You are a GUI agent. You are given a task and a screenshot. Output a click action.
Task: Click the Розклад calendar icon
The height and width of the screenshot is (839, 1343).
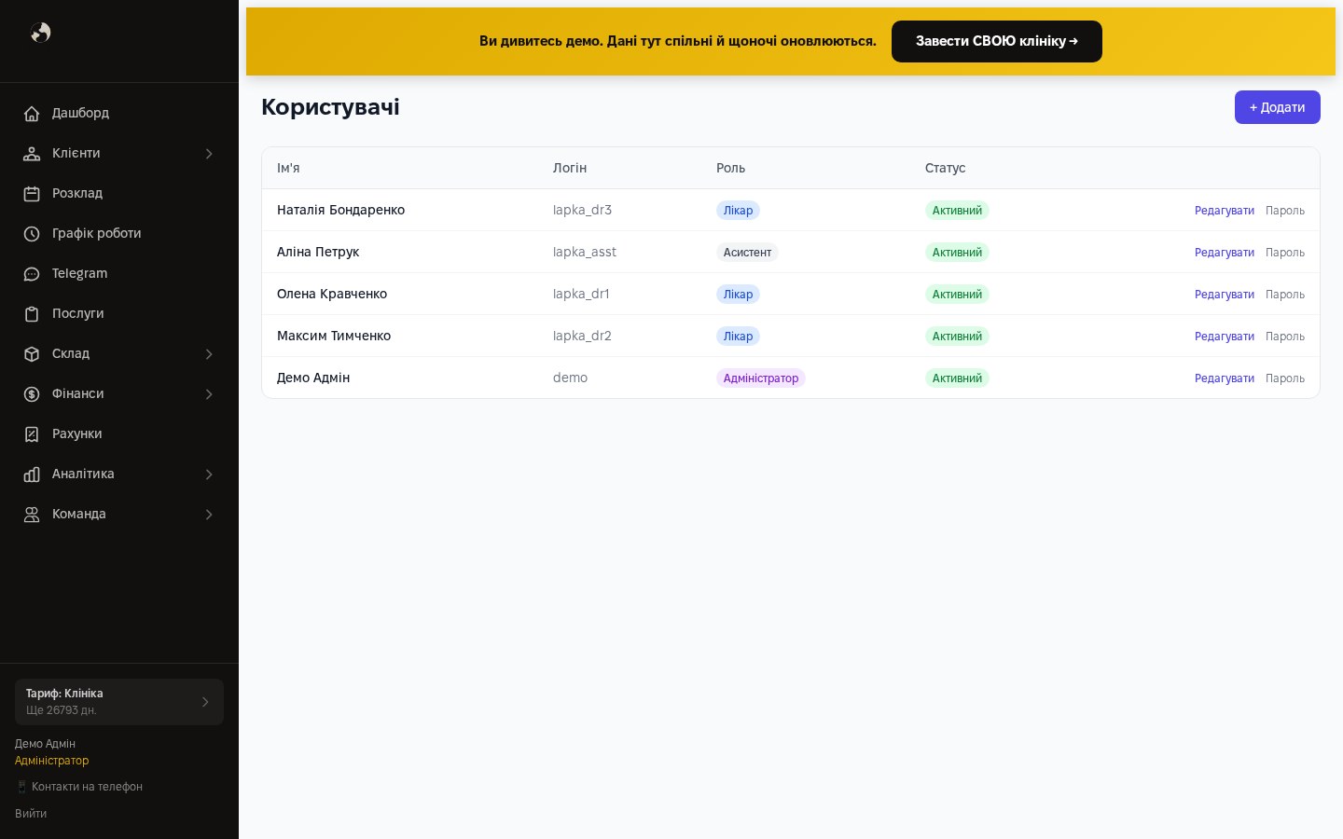click(x=32, y=194)
